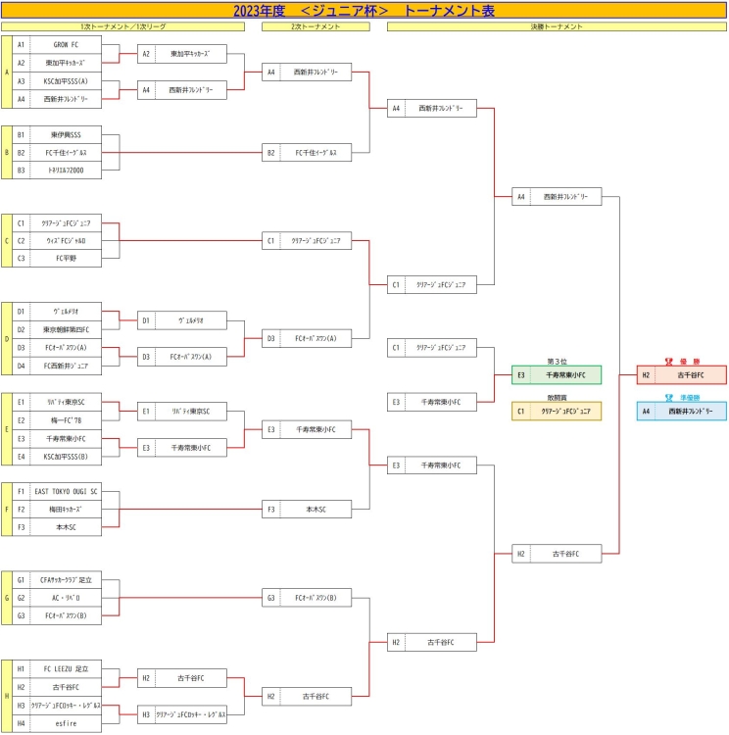Click the yellow 敢闘賞 award box
729x735 pixels.
(x=557, y=412)
